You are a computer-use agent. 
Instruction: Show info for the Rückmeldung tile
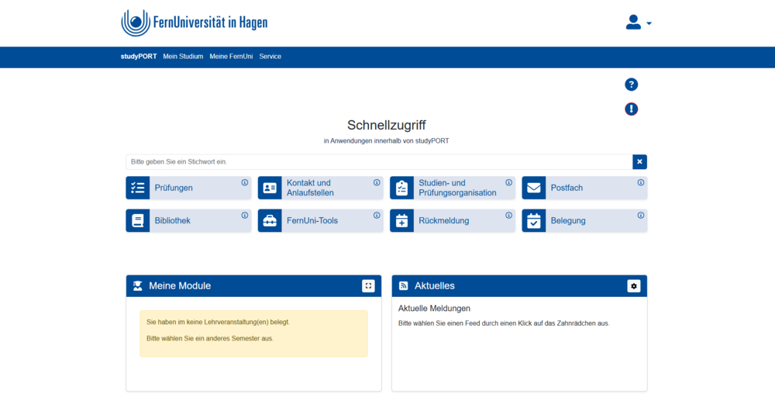tap(508, 215)
